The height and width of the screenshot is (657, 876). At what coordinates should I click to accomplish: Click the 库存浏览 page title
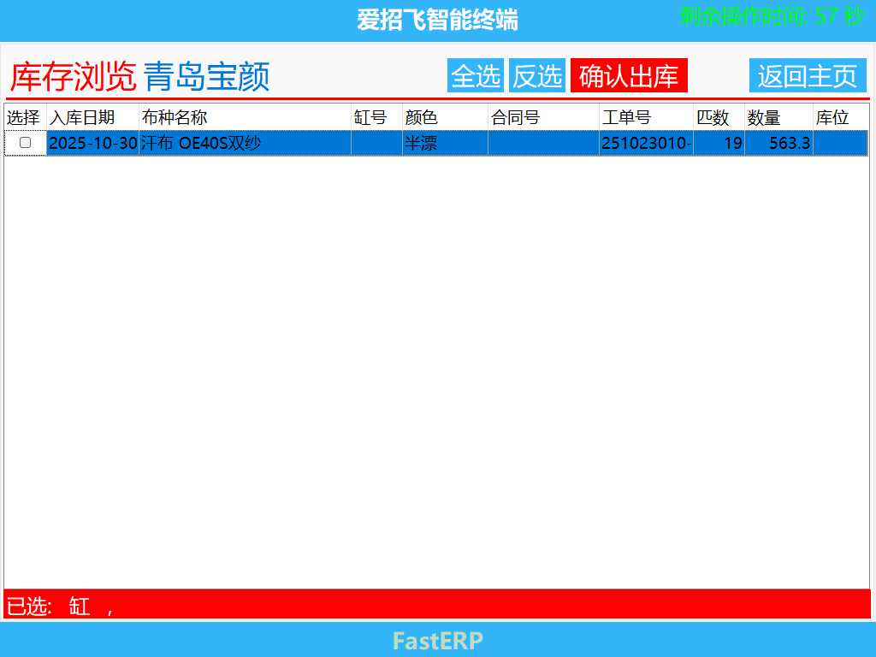click(73, 75)
